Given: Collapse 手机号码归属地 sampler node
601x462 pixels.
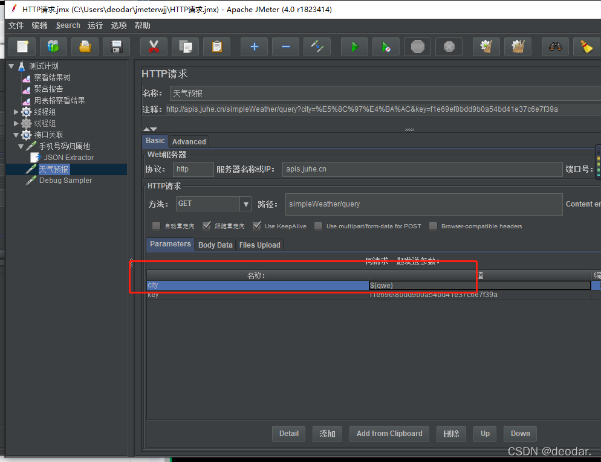Looking at the screenshot, I should (x=21, y=147).
